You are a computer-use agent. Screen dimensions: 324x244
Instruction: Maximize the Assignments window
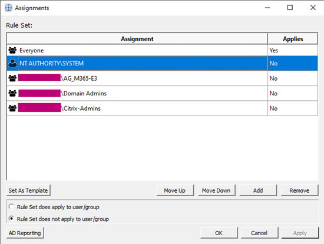click(x=290, y=8)
